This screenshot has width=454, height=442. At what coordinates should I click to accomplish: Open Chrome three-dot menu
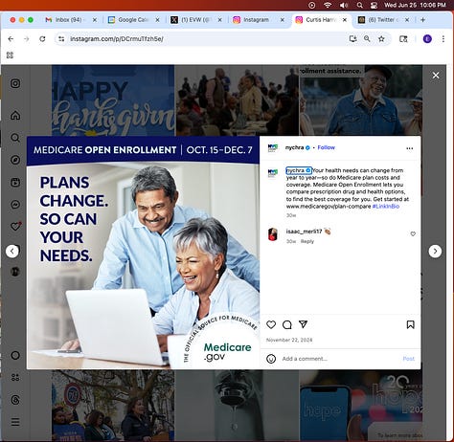pos(443,39)
